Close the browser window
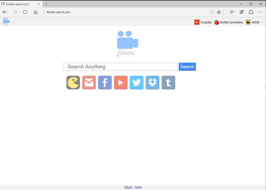The width and height of the screenshot is (266, 190). tap(261, 4)
